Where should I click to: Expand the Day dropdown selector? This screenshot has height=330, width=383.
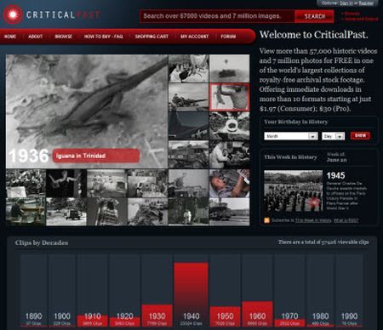(334, 136)
